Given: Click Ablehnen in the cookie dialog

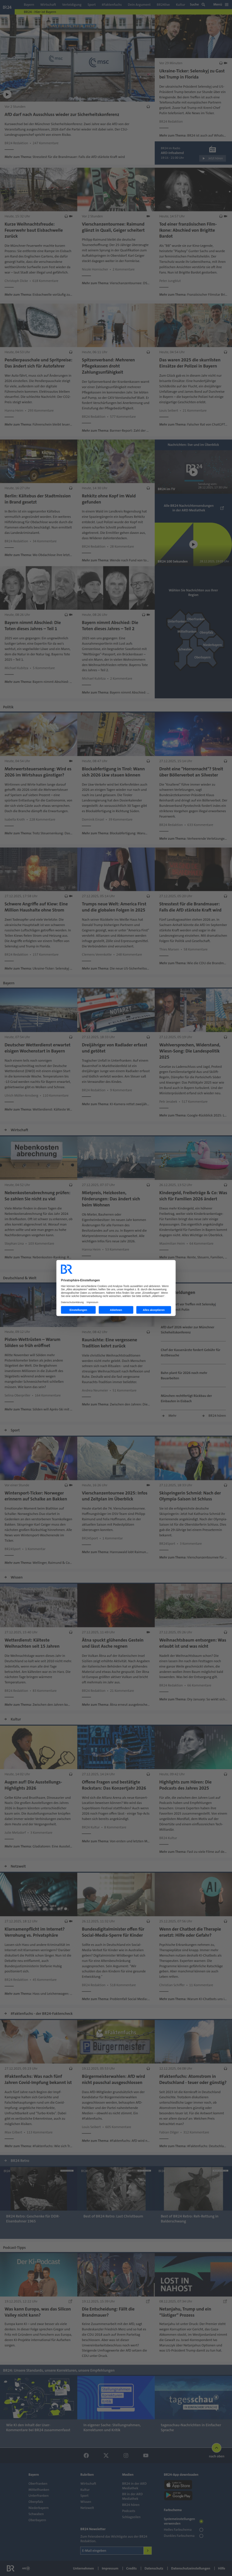Looking at the screenshot, I should (x=116, y=1310).
